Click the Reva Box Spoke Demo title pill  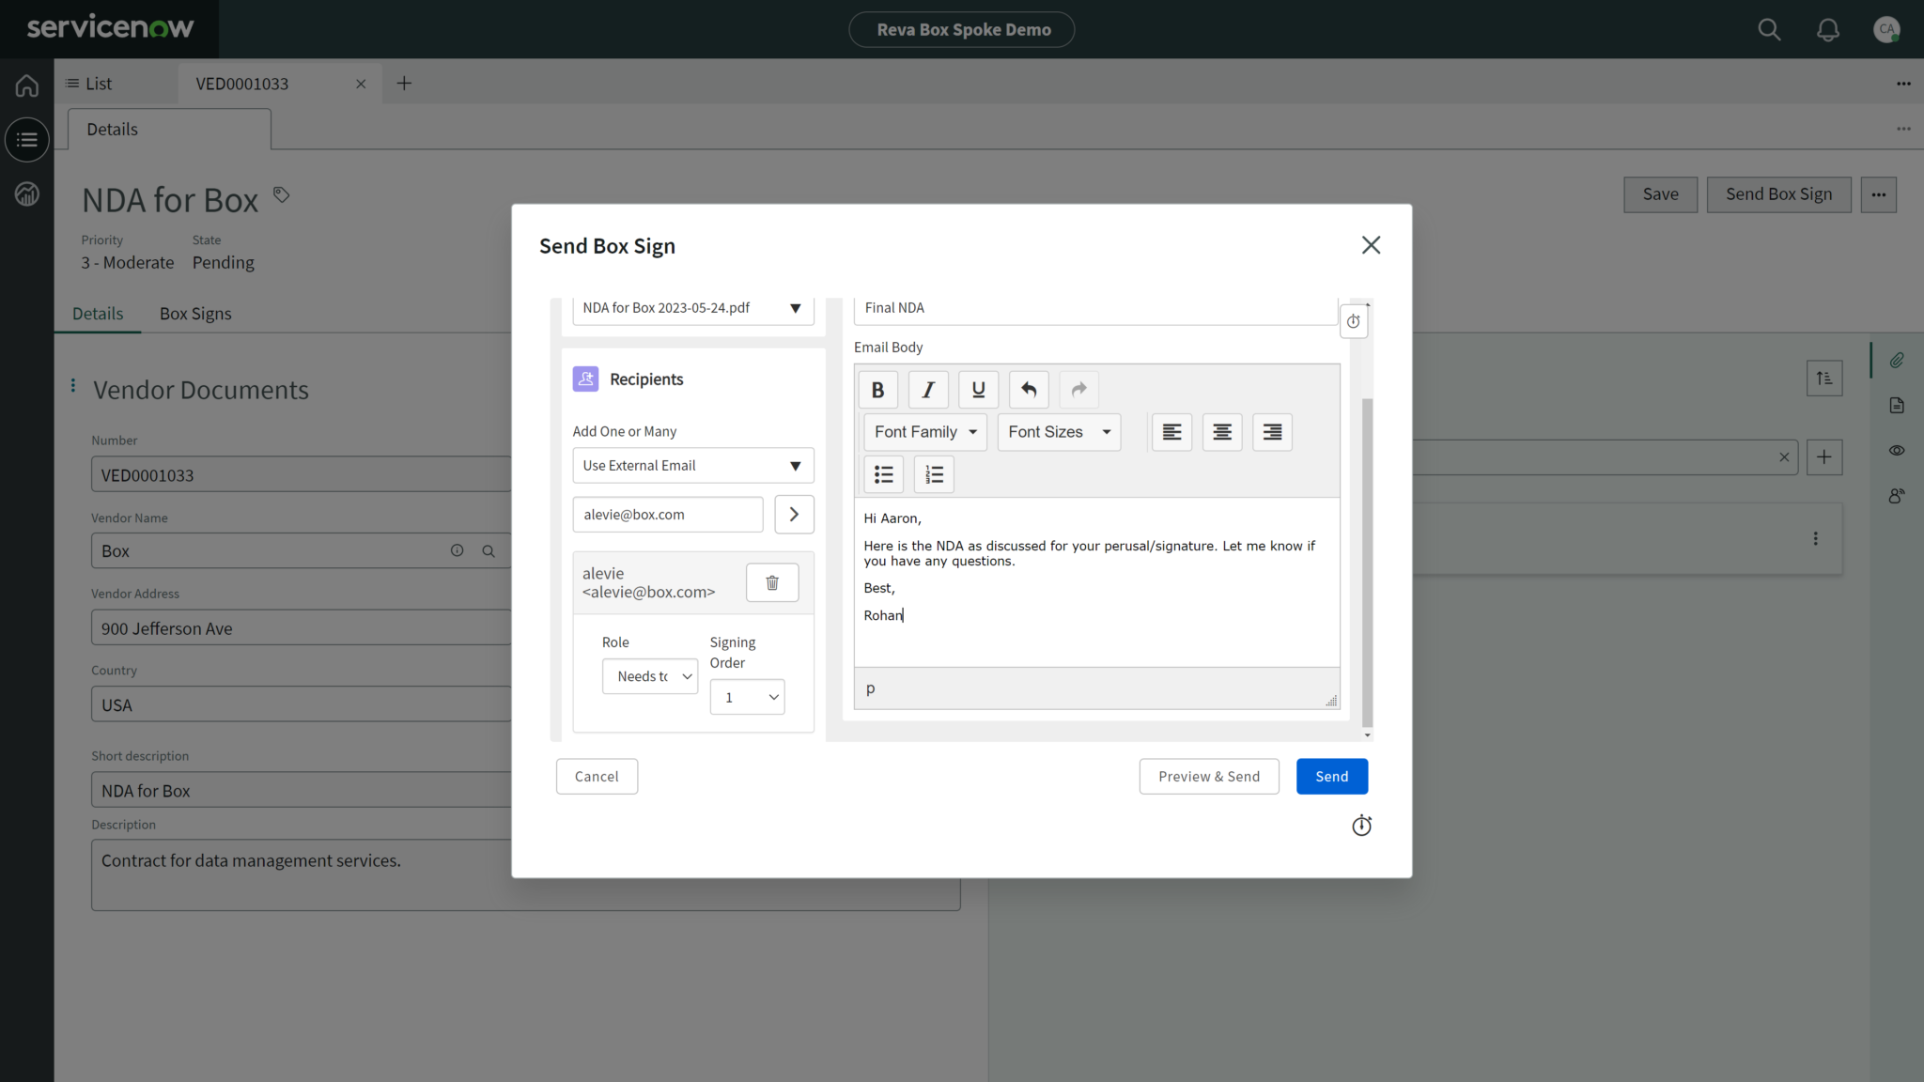click(x=962, y=29)
